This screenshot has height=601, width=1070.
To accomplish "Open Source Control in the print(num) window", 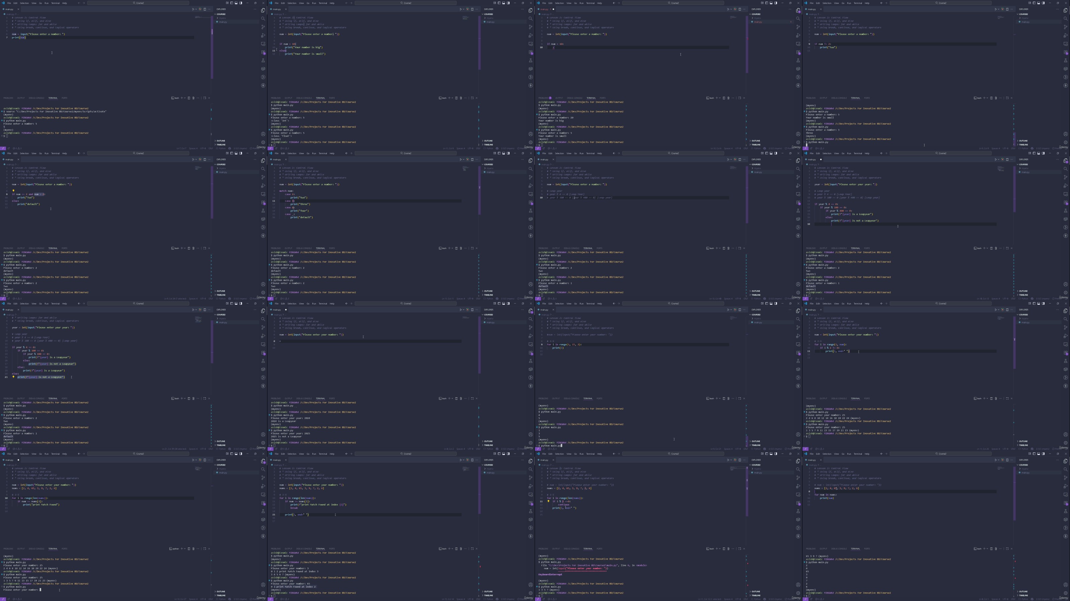I will coord(263,27).
